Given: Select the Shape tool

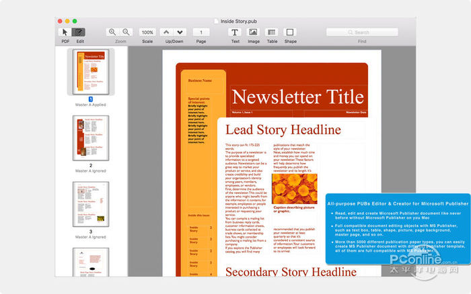Looking at the screenshot, I should point(289,32).
